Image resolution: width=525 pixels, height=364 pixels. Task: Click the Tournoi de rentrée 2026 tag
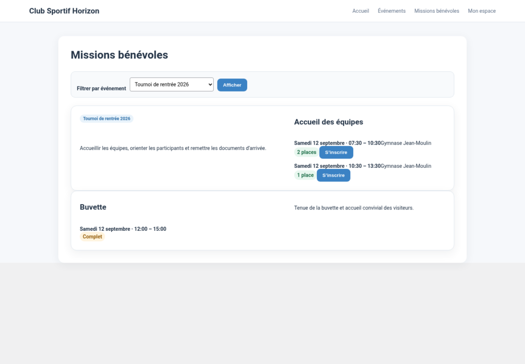pos(107,119)
